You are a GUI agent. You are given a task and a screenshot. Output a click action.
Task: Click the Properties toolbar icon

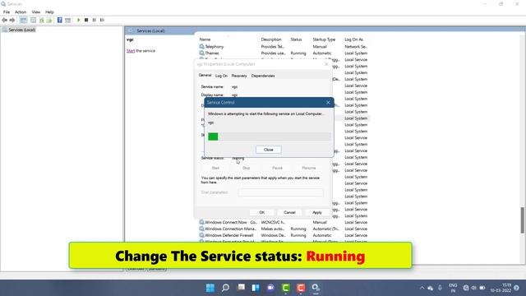pos(33,20)
